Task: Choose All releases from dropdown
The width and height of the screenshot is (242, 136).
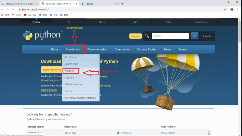Action: pyautogui.click(x=81, y=57)
